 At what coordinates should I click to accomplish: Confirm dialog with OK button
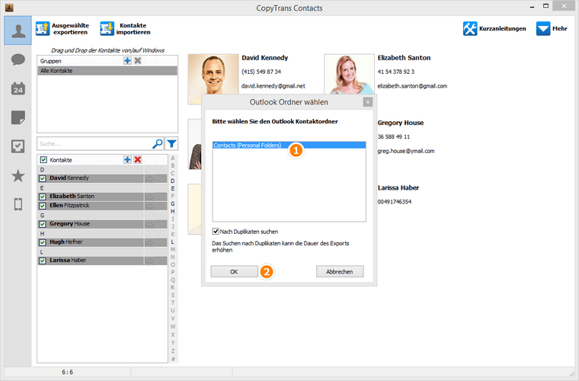[x=234, y=272]
